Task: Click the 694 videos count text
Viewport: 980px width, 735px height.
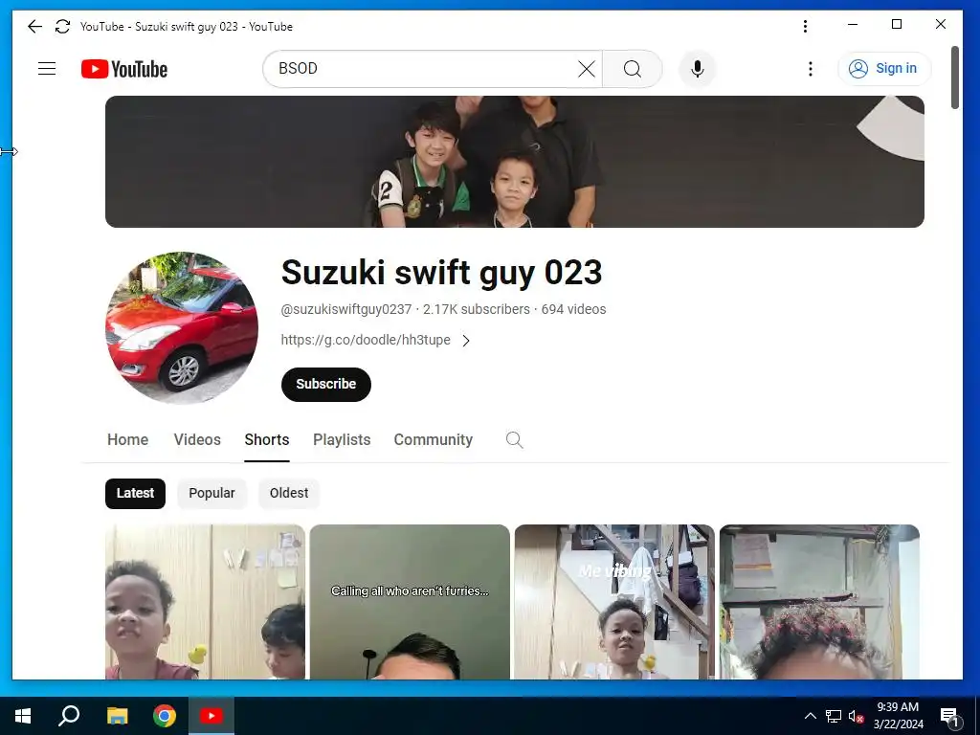Action: pyautogui.click(x=574, y=309)
